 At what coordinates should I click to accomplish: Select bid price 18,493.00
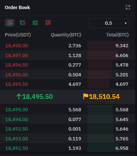(17, 139)
